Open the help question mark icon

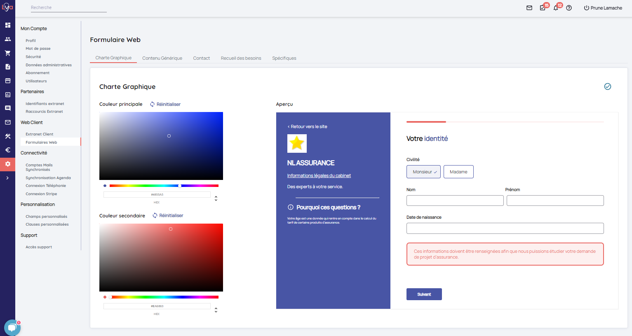click(569, 8)
